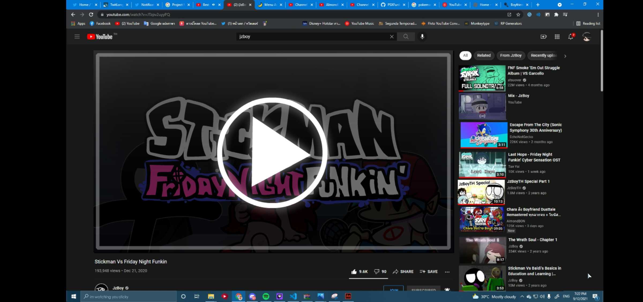
Task: Click SAVE to add to playlist
Action: pyautogui.click(x=429, y=271)
